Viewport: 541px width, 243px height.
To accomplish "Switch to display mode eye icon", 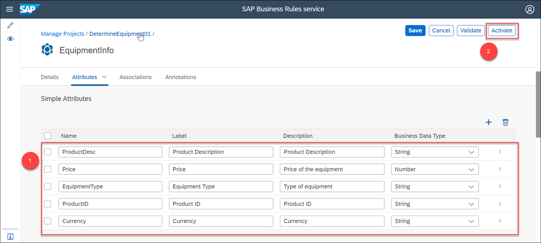I will (x=11, y=39).
